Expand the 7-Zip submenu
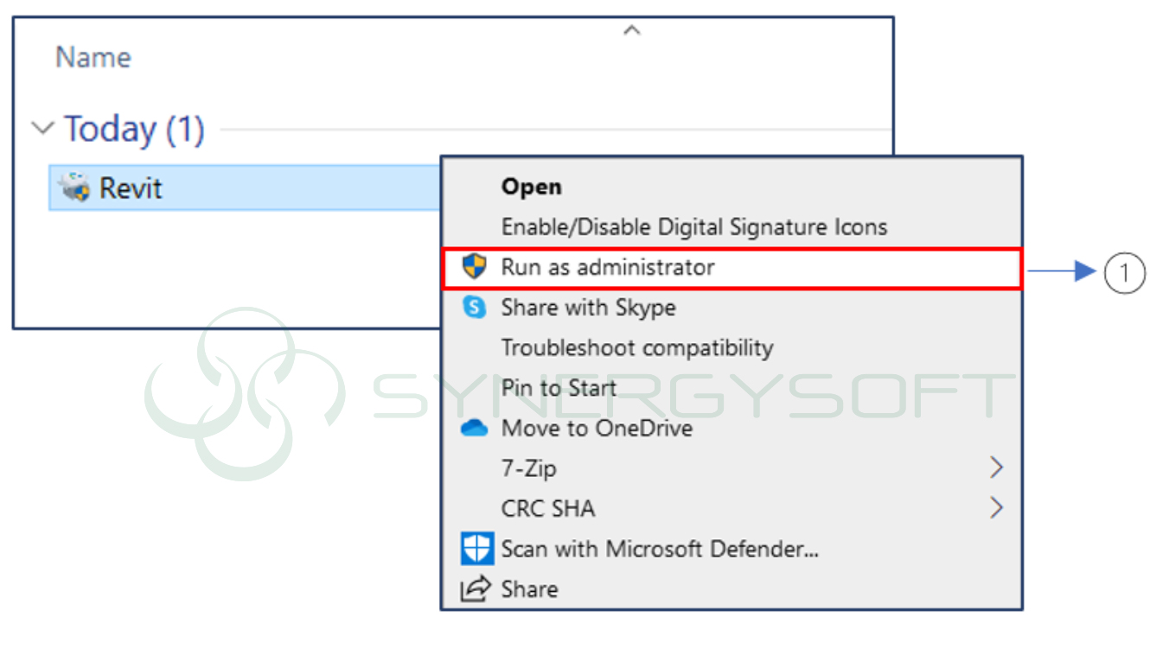Image resolution: width=1150 pixels, height=655 pixels. tap(997, 467)
